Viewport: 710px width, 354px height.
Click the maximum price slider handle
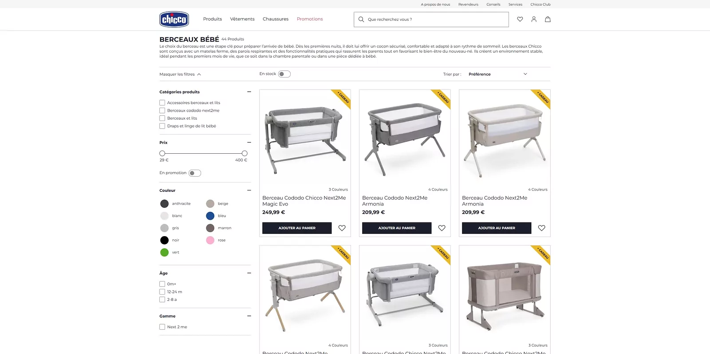pos(245,153)
